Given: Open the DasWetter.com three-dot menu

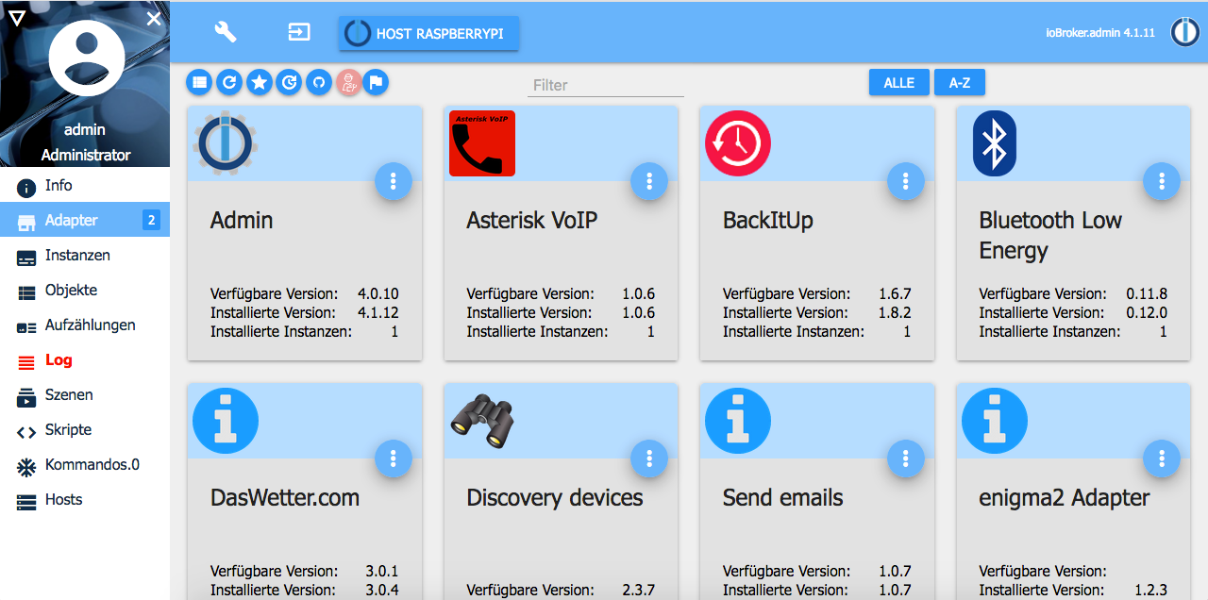Looking at the screenshot, I should [x=394, y=458].
